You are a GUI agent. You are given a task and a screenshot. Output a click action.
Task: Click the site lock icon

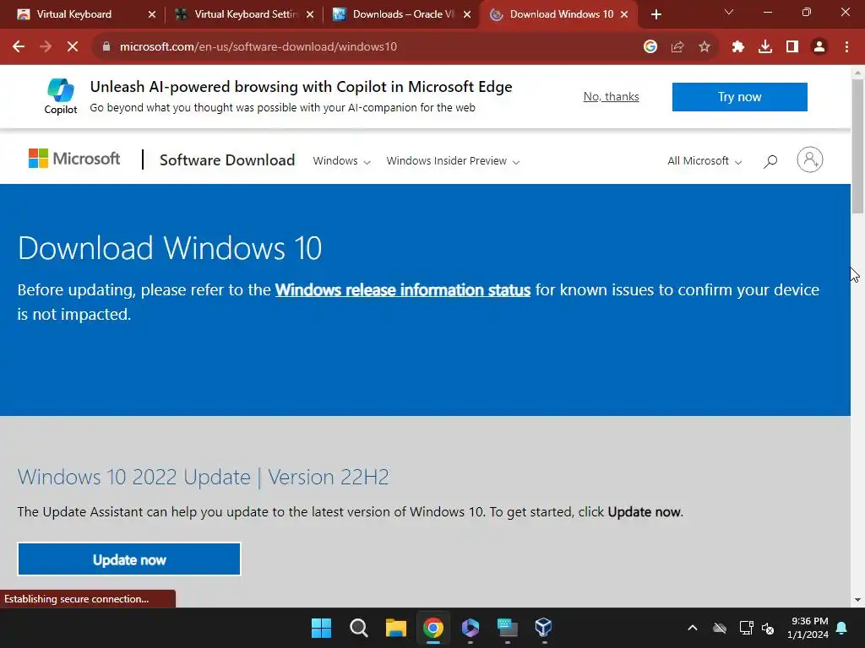pos(106,47)
